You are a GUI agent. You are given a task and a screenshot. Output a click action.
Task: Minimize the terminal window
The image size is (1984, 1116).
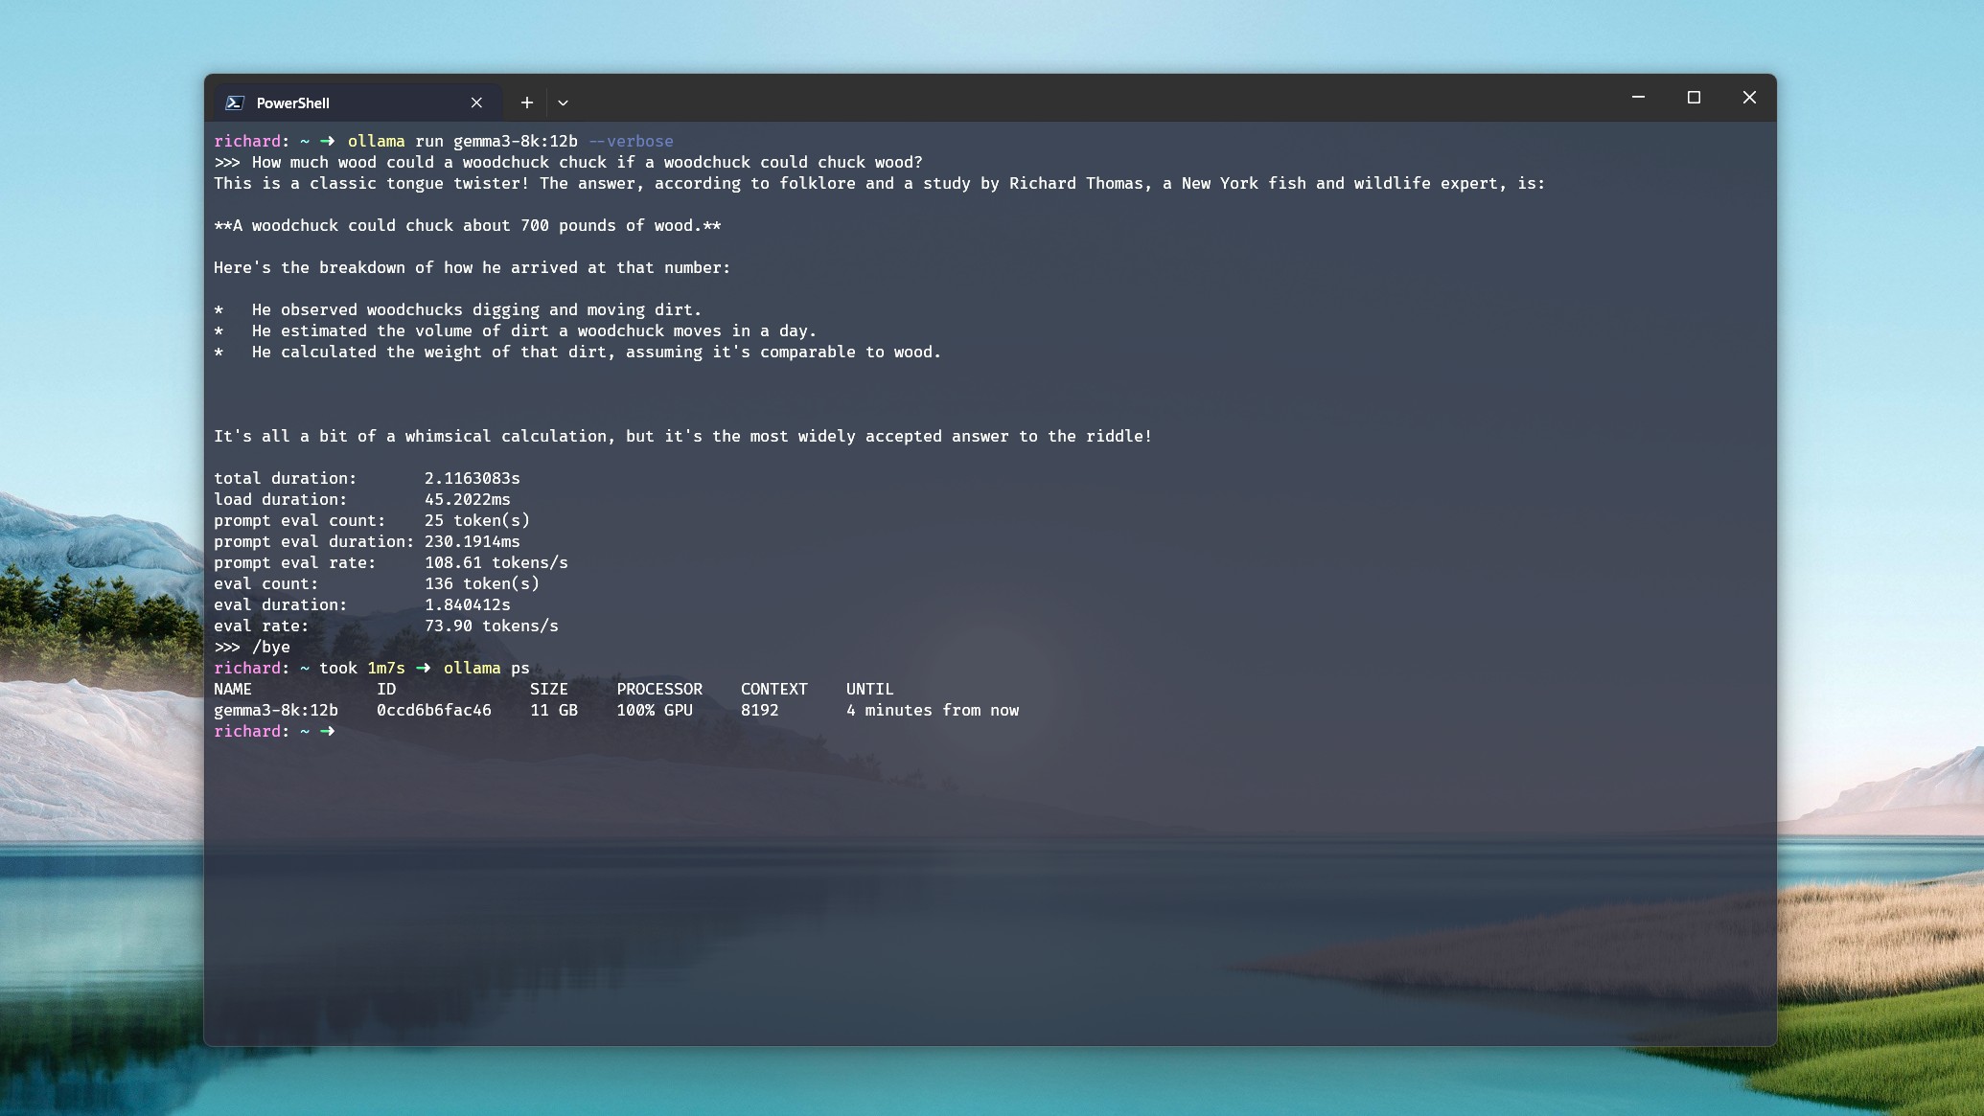[x=1638, y=98]
